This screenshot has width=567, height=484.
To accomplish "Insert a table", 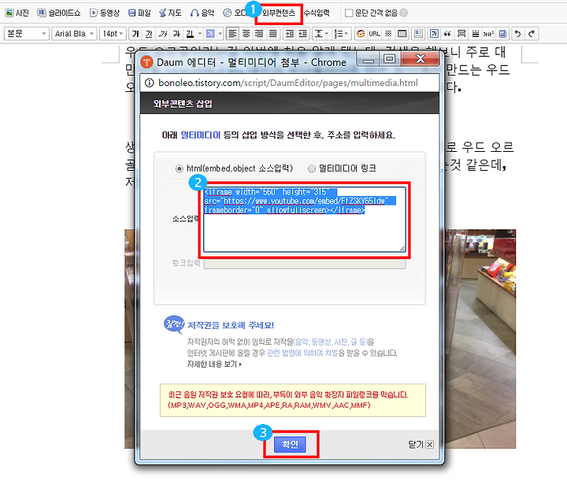I will (x=402, y=34).
